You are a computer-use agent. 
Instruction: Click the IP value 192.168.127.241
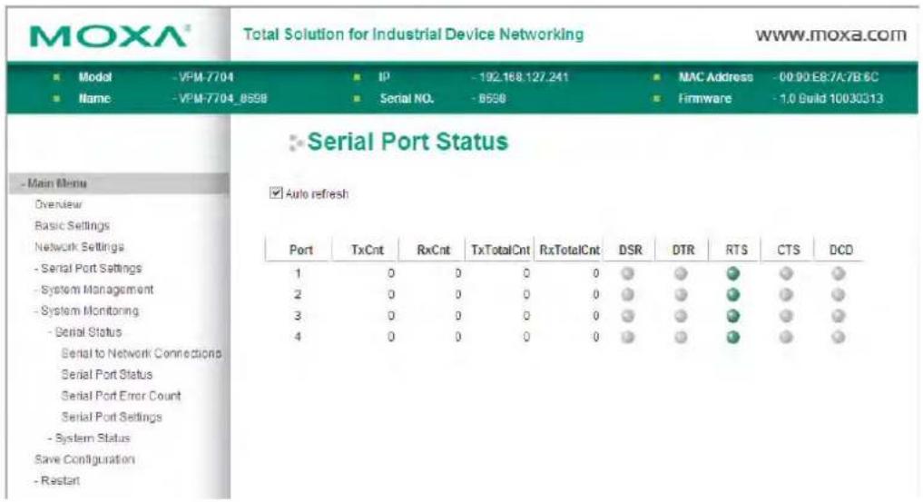point(524,77)
